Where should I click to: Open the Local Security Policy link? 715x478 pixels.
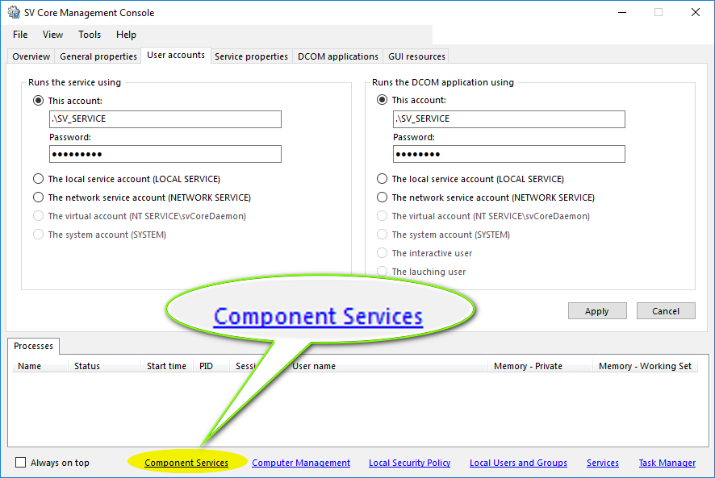pyautogui.click(x=409, y=463)
